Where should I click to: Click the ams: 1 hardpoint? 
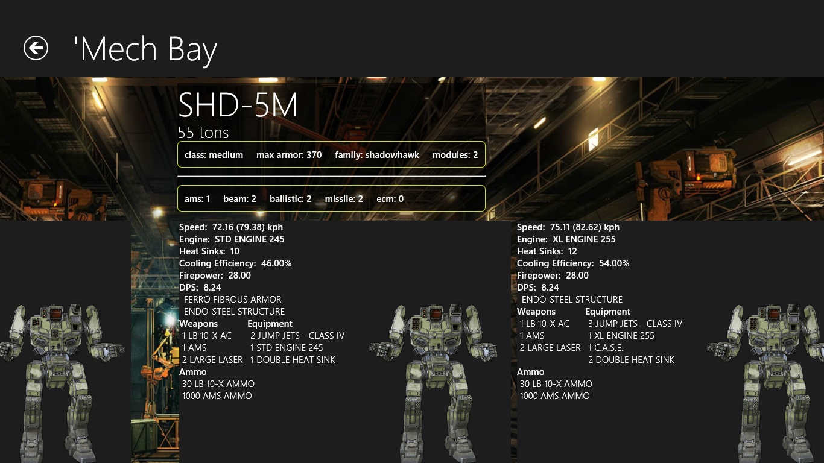[x=197, y=198]
